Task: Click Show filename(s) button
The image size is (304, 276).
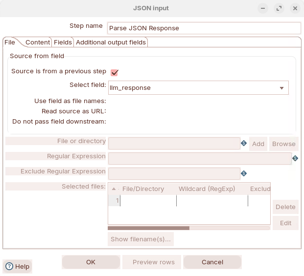Action: pos(140,239)
